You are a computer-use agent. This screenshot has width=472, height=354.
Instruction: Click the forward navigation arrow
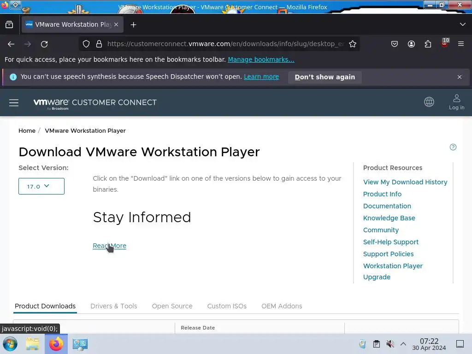[x=28, y=44]
